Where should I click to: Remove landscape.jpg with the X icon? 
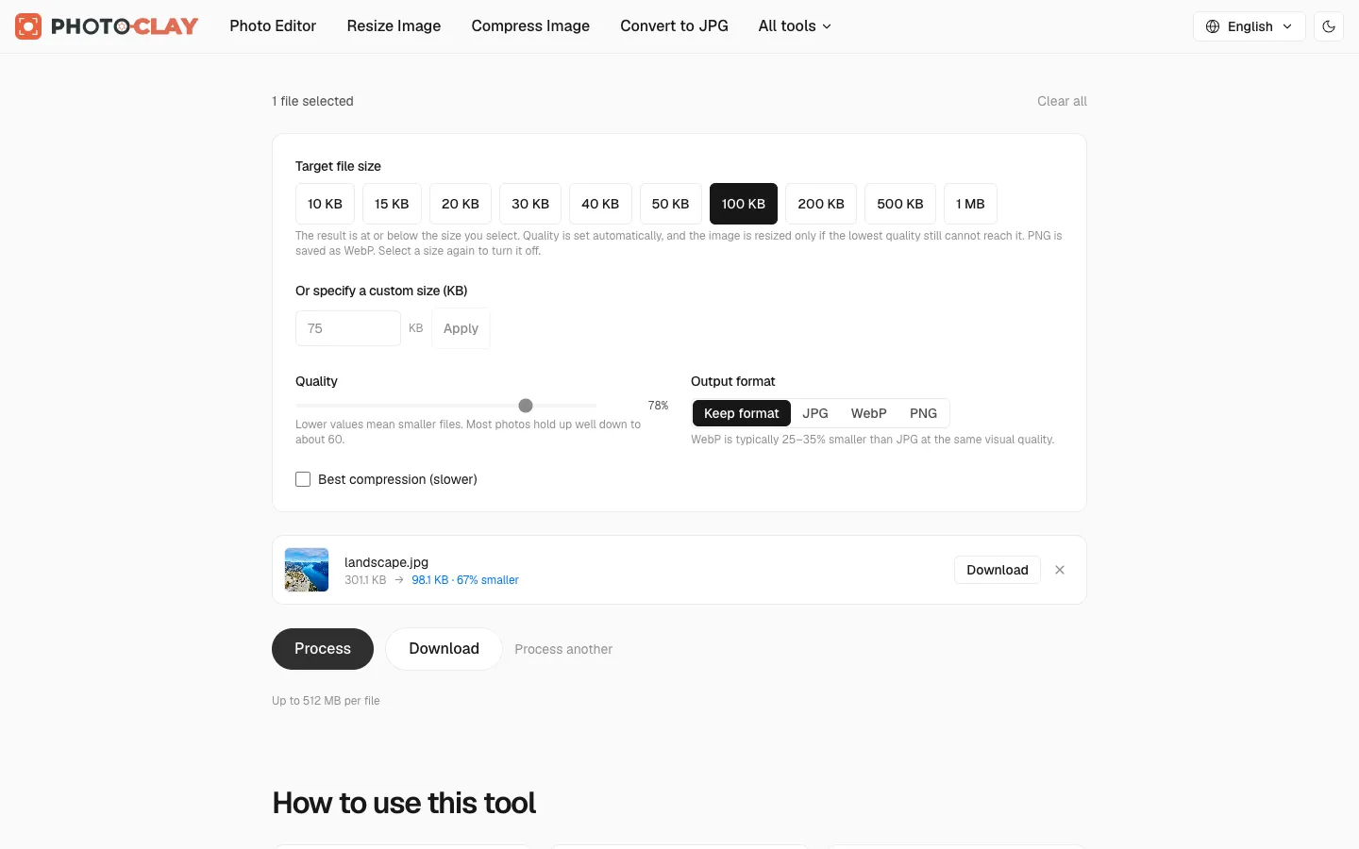[1060, 570]
